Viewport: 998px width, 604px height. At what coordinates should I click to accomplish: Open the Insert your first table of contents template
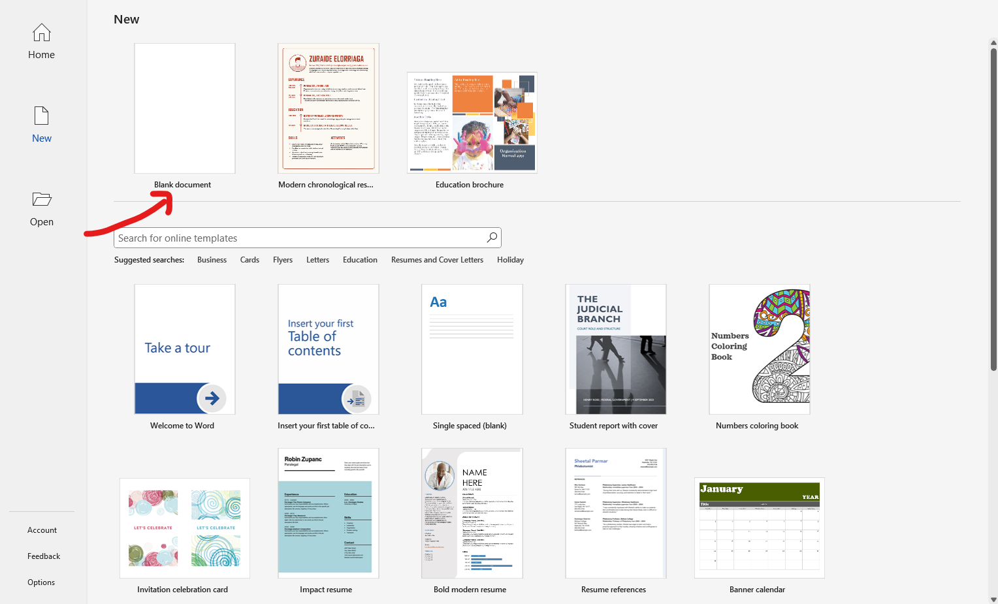click(x=328, y=349)
